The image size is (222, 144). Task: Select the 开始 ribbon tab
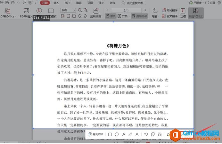tap(45, 3)
